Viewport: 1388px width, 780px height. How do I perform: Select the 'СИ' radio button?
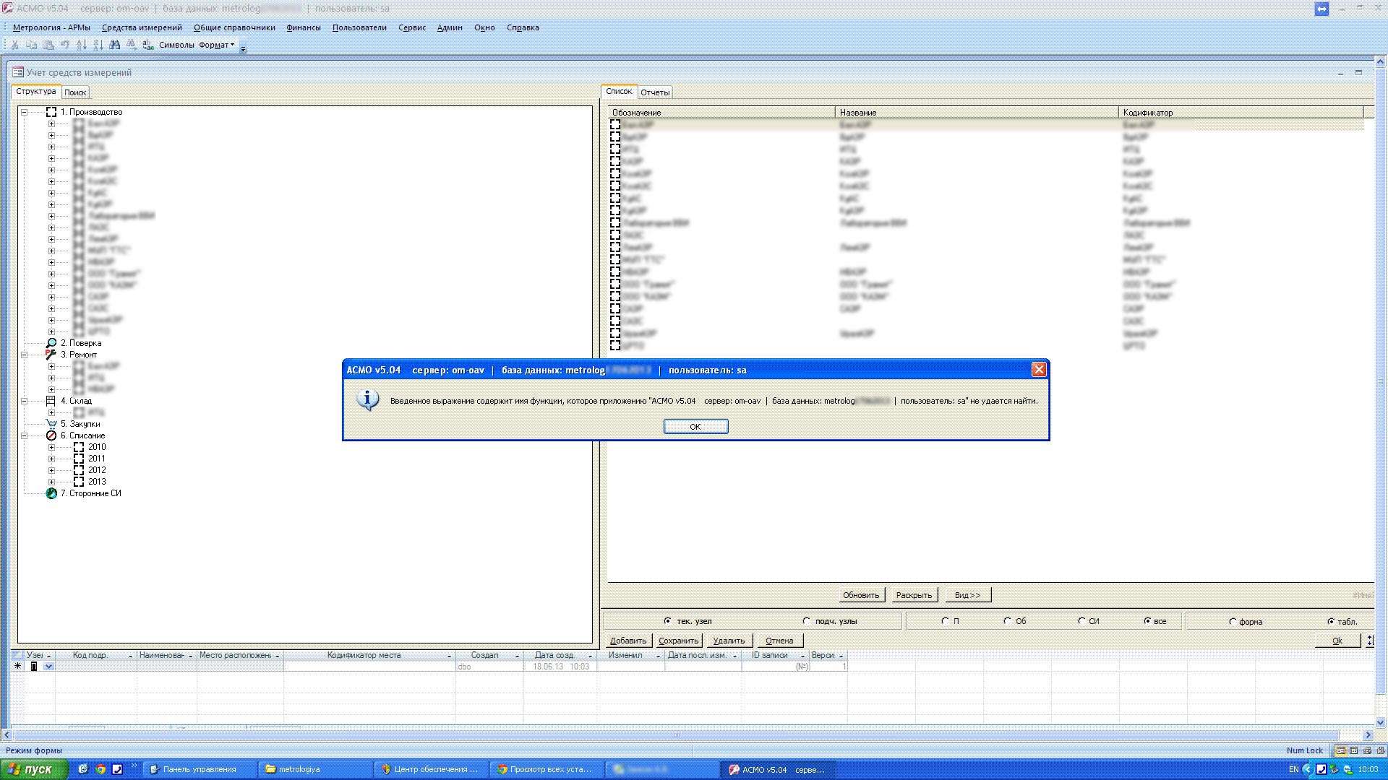click(x=1081, y=621)
